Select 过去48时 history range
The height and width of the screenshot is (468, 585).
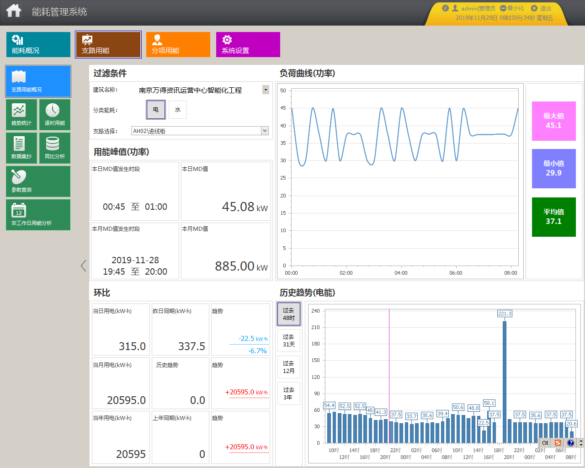coord(289,314)
